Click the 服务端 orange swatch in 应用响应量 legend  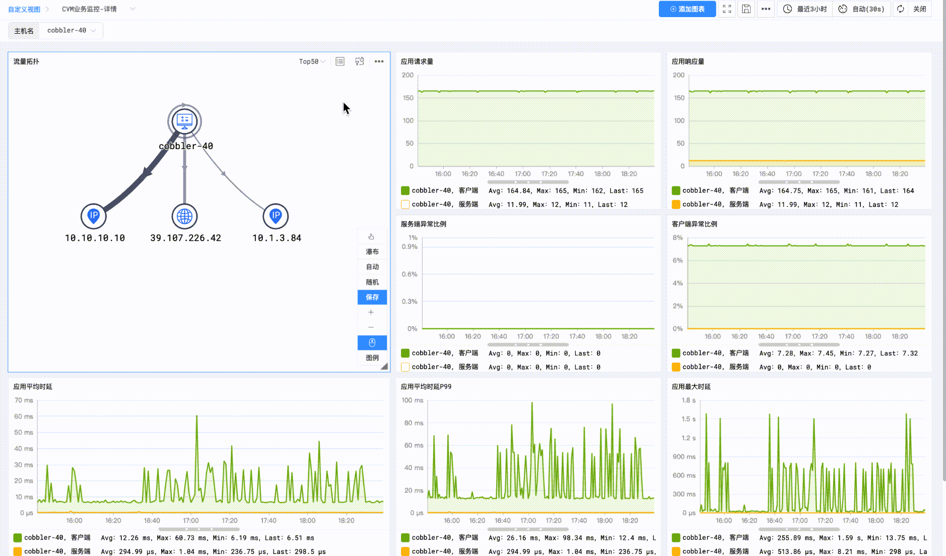pyautogui.click(x=676, y=204)
